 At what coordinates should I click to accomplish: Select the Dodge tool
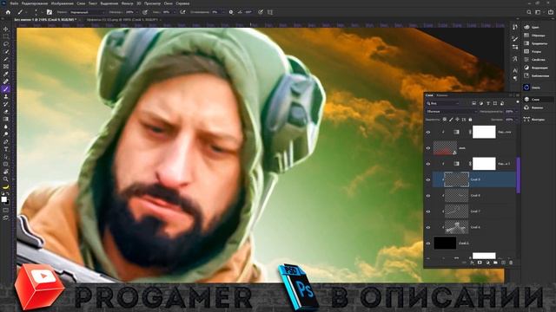[x=6, y=134]
